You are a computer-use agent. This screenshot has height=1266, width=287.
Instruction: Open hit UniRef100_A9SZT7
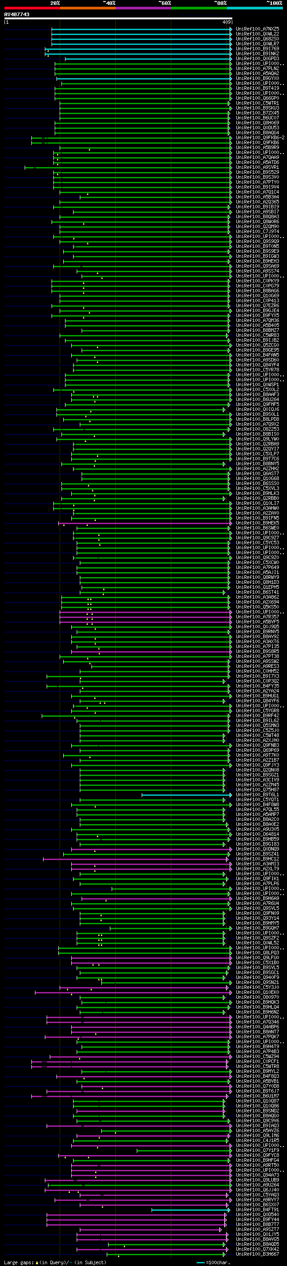257,1229
